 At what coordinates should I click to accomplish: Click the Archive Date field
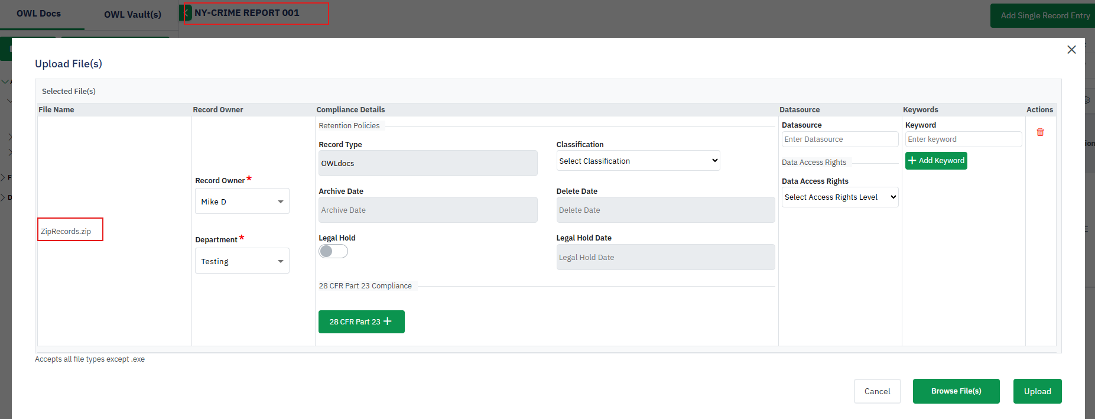point(427,210)
